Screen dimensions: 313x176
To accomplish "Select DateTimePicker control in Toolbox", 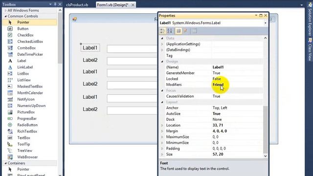I will pos(30,54).
